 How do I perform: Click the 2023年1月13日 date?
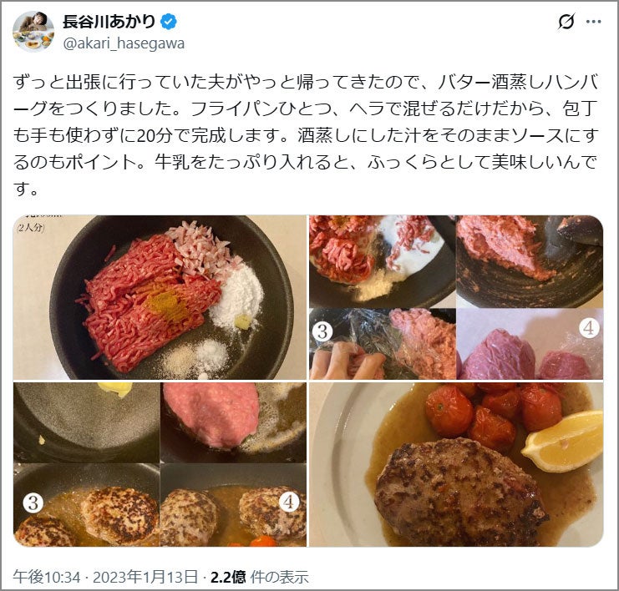point(145,577)
